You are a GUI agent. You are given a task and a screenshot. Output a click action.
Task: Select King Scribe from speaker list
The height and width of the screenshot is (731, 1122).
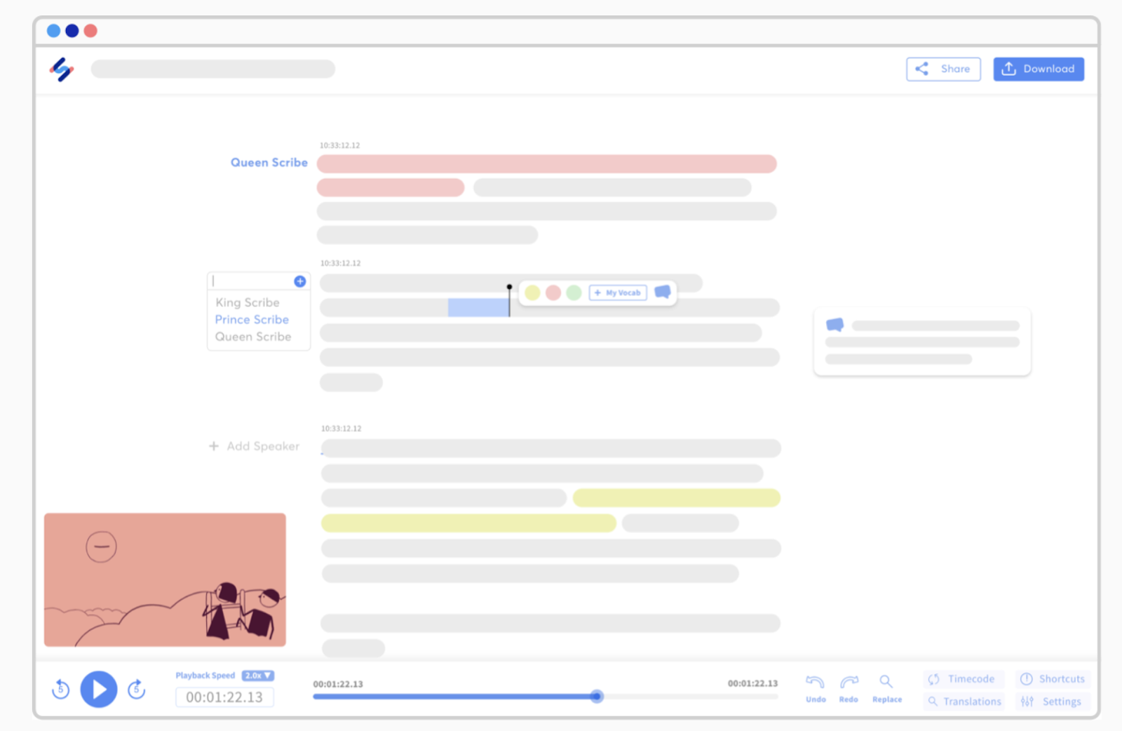(x=248, y=302)
